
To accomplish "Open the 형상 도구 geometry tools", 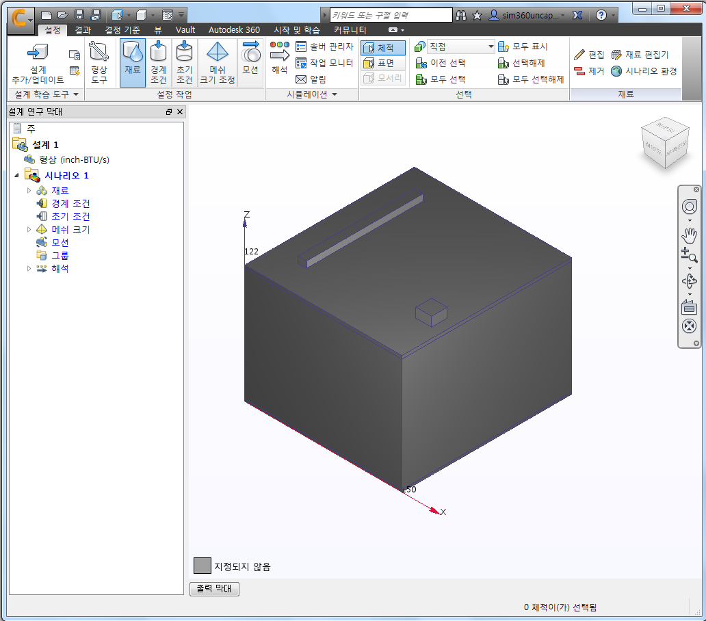I will (99, 64).
